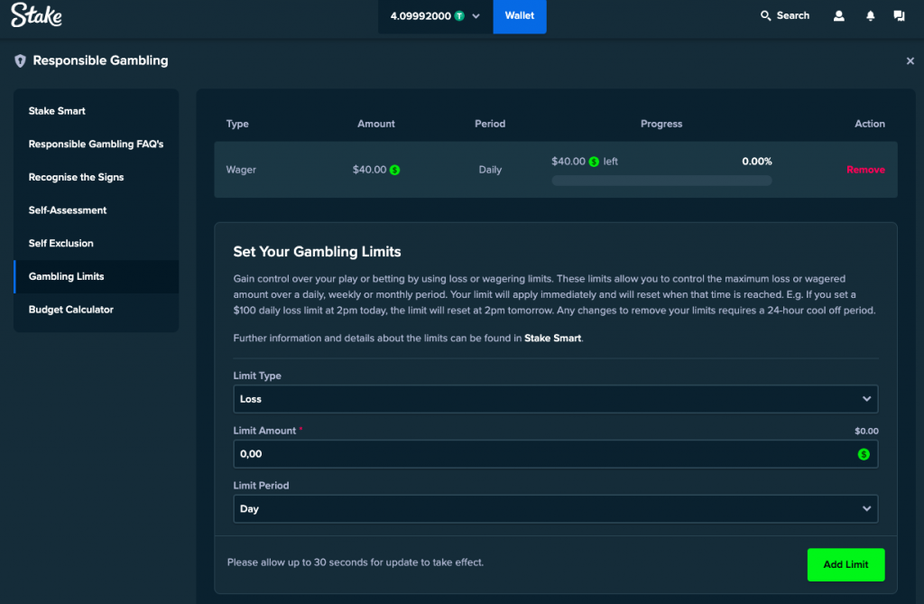Click the Amount column header
The height and width of the screenshot is (604, 924).
[x=376, y=124]
